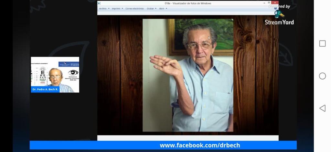Expand the Imprimir dropdown arrow
Viewport: 331px width, 152px height.
(x=122, y=9)
